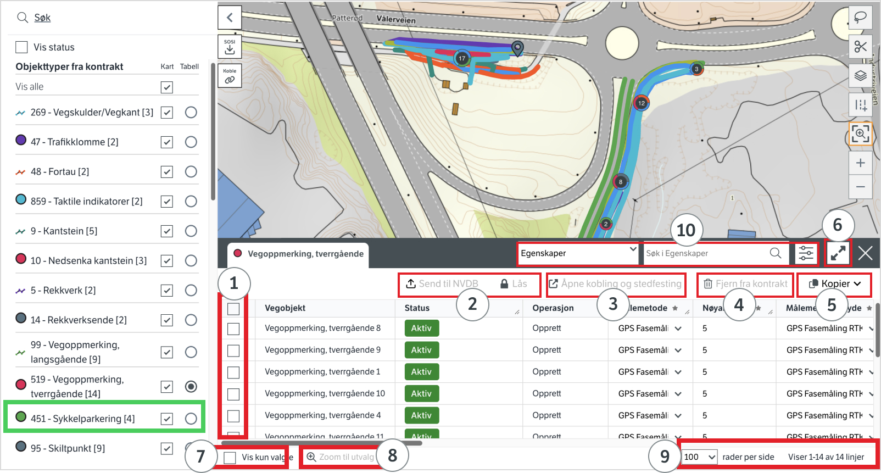Activate the scissors cut tool

point(860,47)
